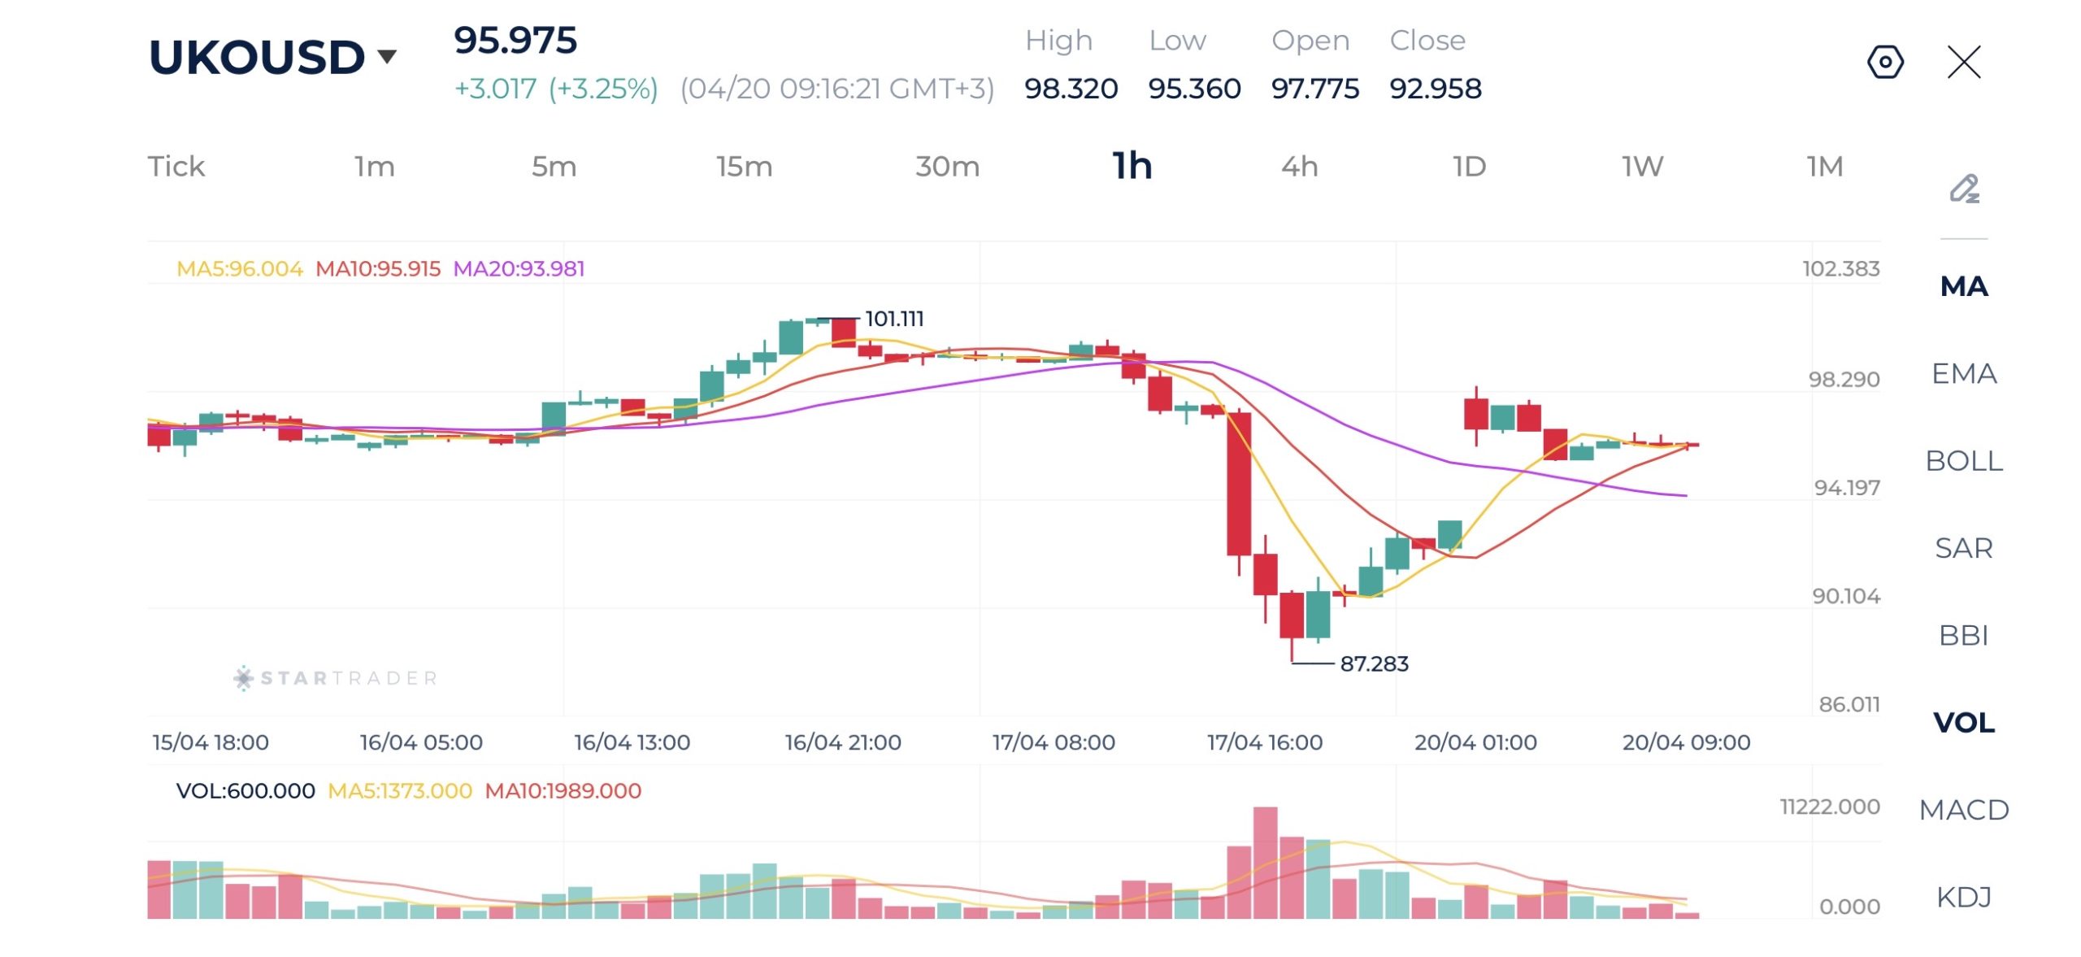The height and width of the screenshot is (957, 2081).
Task: Show the KDJ sub-indicator
Action: 1964,897
